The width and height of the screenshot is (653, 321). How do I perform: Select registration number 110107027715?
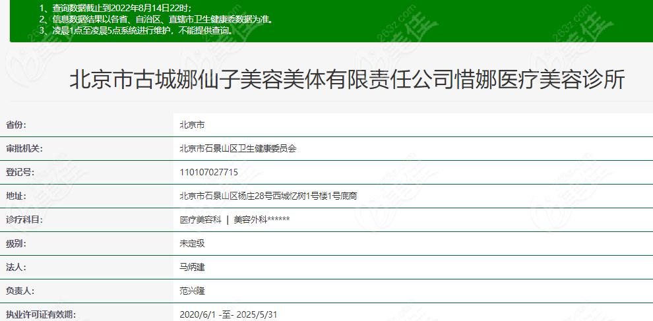[208, 172]
